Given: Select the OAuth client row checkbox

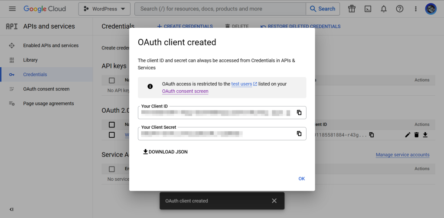Looking at the screenshot, I should click(112, 135).
